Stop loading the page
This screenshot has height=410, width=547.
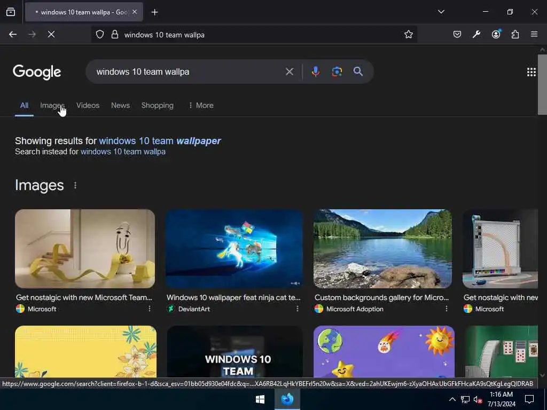[x=51, y=34]
